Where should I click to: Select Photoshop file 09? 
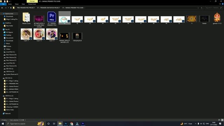(x=166, y=20)
